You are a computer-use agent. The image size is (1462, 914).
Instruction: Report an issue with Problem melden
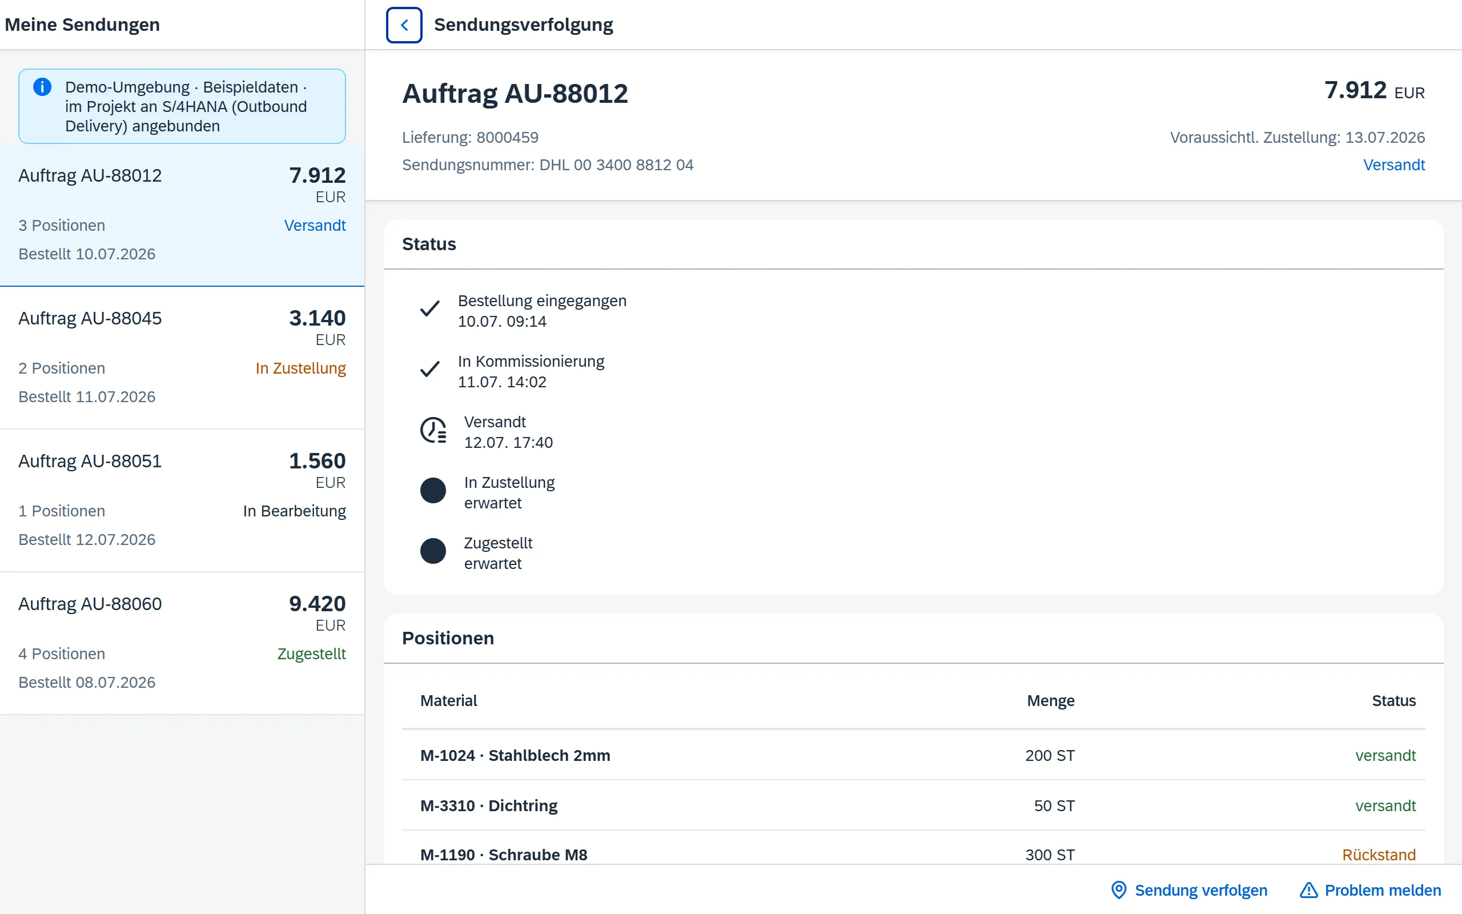(1370, 890)
